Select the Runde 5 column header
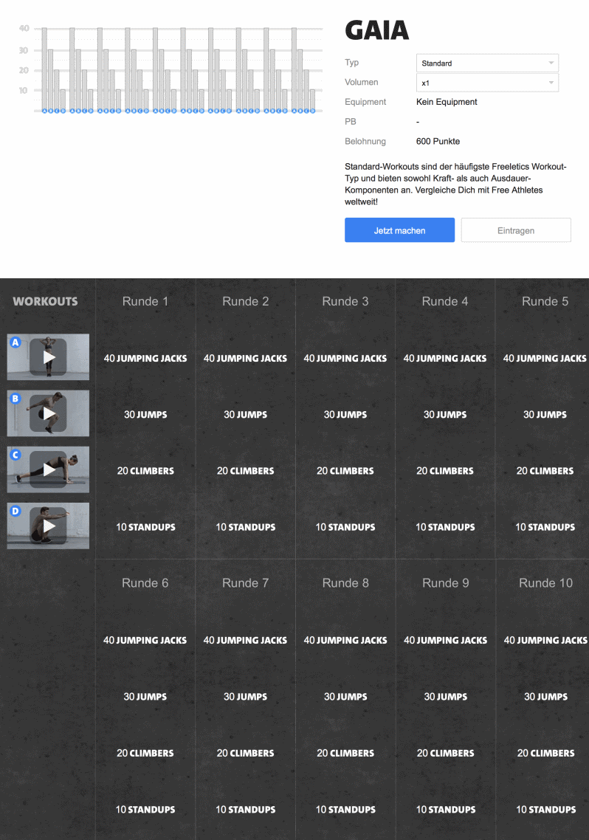Image resolution: width=589 pixels, height=840 pixels. point(545,301)
